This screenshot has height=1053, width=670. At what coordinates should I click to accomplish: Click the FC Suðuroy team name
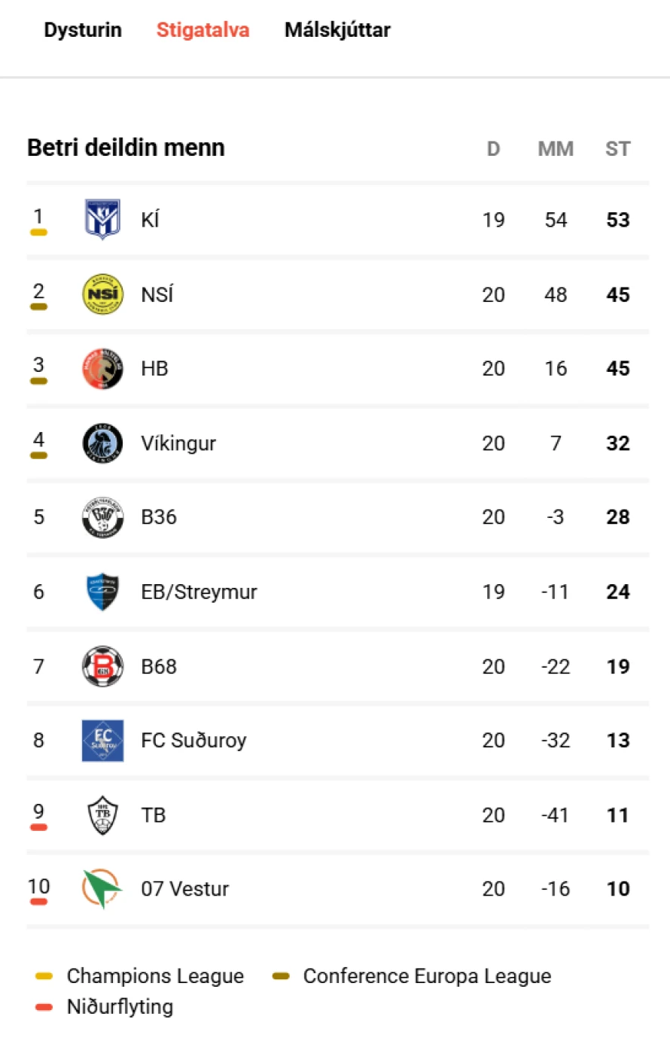(x=193, y=741)
